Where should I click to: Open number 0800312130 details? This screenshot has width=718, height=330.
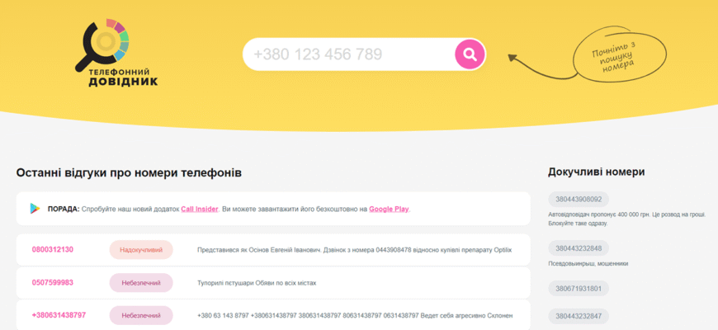click(x=53, y=249)
